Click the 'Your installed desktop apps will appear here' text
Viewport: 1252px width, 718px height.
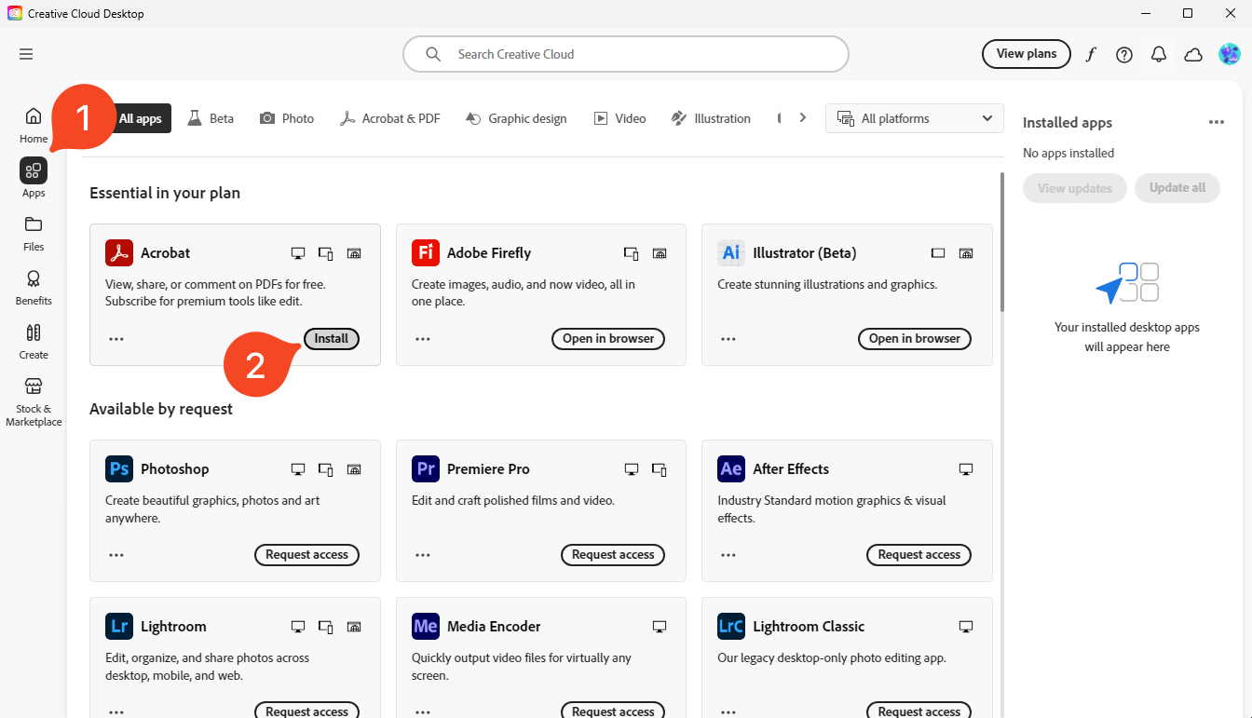[x=1127, y=337]
